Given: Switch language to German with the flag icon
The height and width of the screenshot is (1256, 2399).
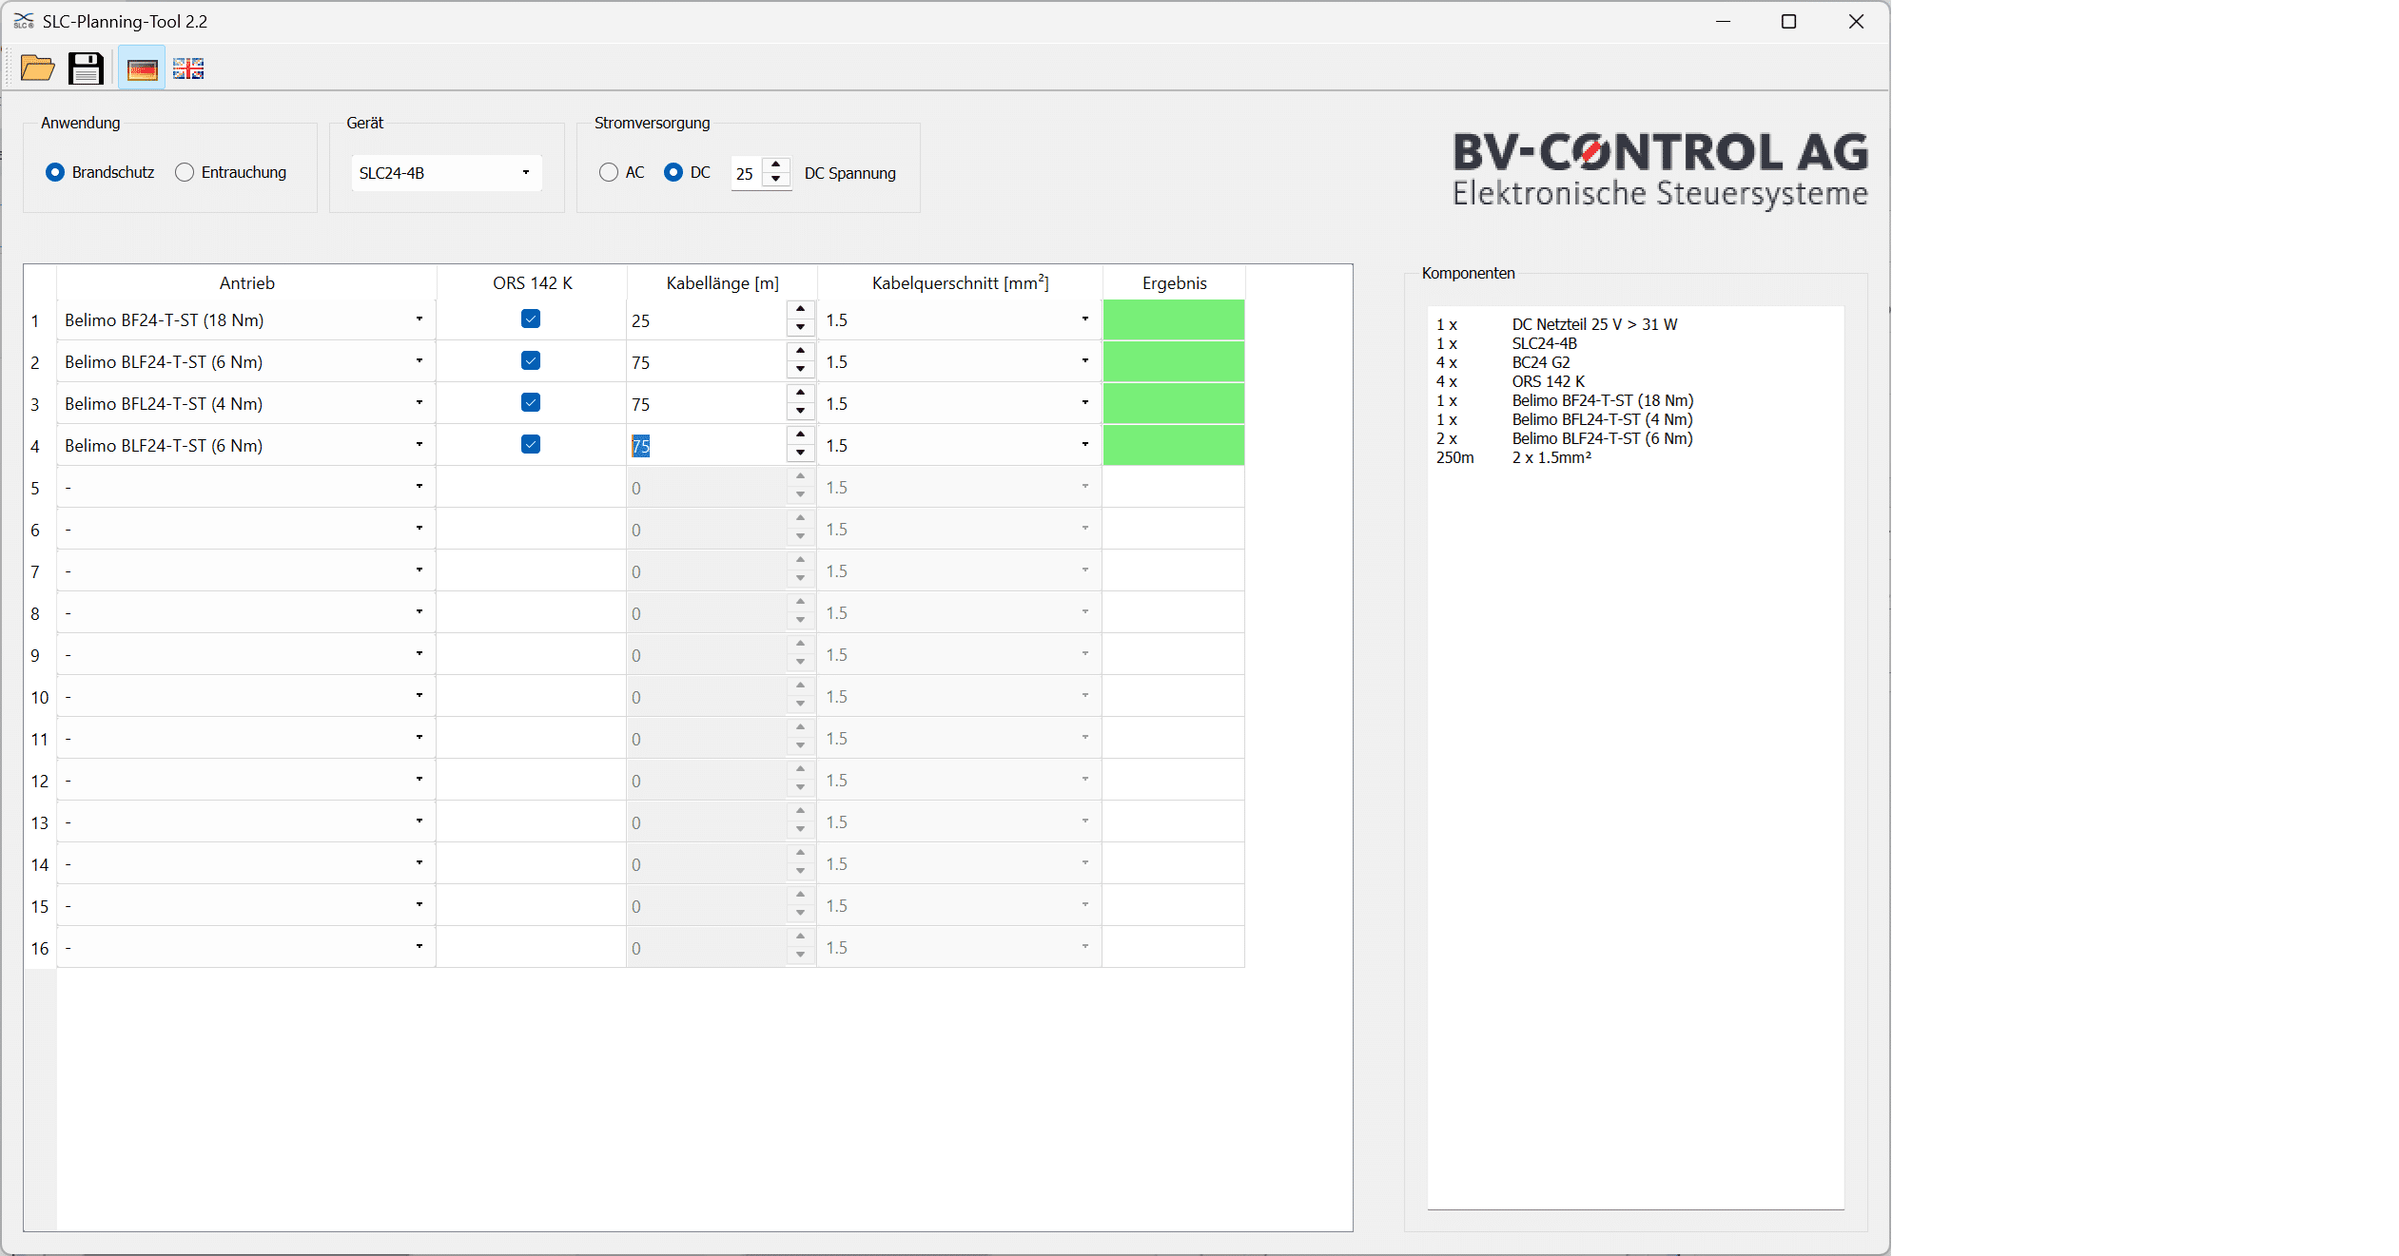Looking at the screenshot, I should (x=142, y=68).
